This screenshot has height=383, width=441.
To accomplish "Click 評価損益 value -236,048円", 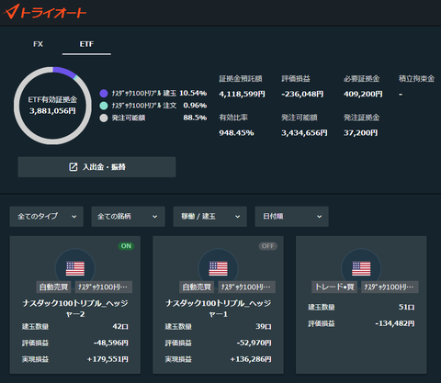I will [302, 94].
